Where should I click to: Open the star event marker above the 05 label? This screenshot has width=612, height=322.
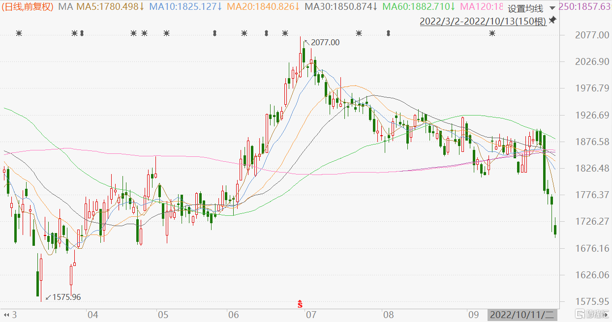[x=166, y=33]
